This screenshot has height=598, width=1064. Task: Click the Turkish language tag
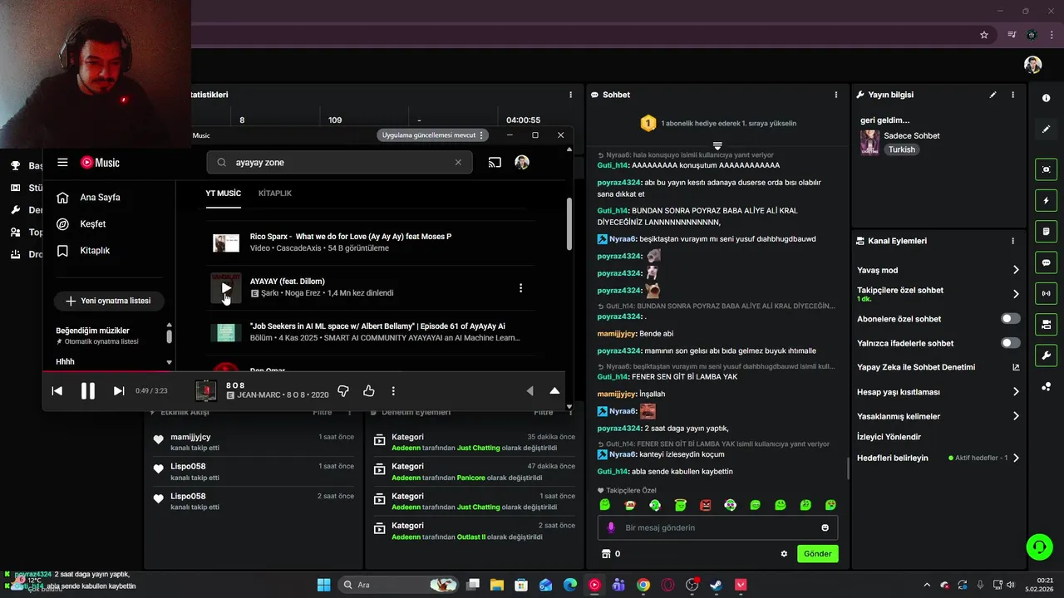pyautogui.click(x=901, y=149)
